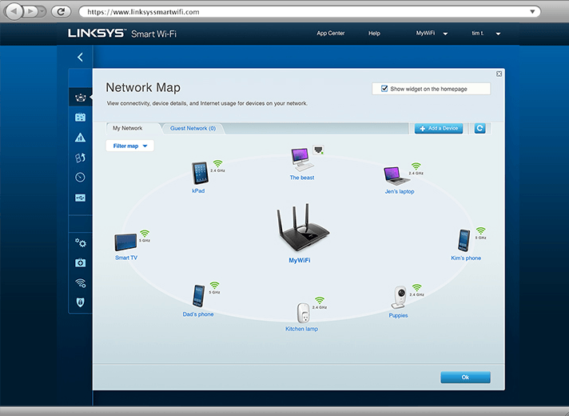
Task: Select Dad's phone device icon
Action: pyautogui.click(x=198, y=296)
